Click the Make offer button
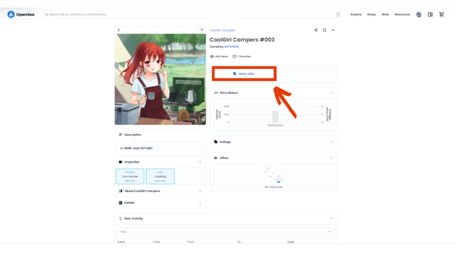Screen dimensions: 456x256 pyautogui.click(x=244, y=73)
